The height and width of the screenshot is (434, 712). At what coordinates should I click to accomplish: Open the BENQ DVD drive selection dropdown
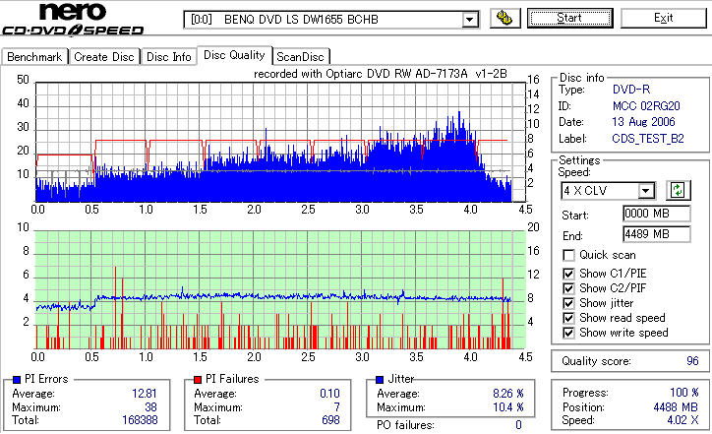click(x=470, y=20)
